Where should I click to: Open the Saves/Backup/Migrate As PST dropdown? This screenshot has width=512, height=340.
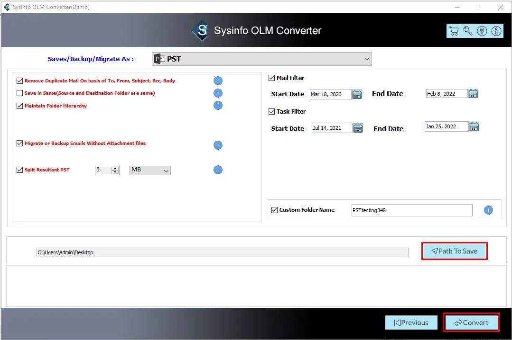click(x=261, y=59)
